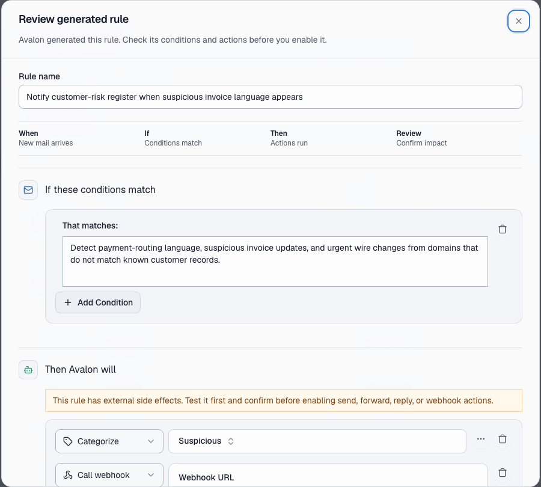Remove the Call webhook action via trash icon

(503, 473)
